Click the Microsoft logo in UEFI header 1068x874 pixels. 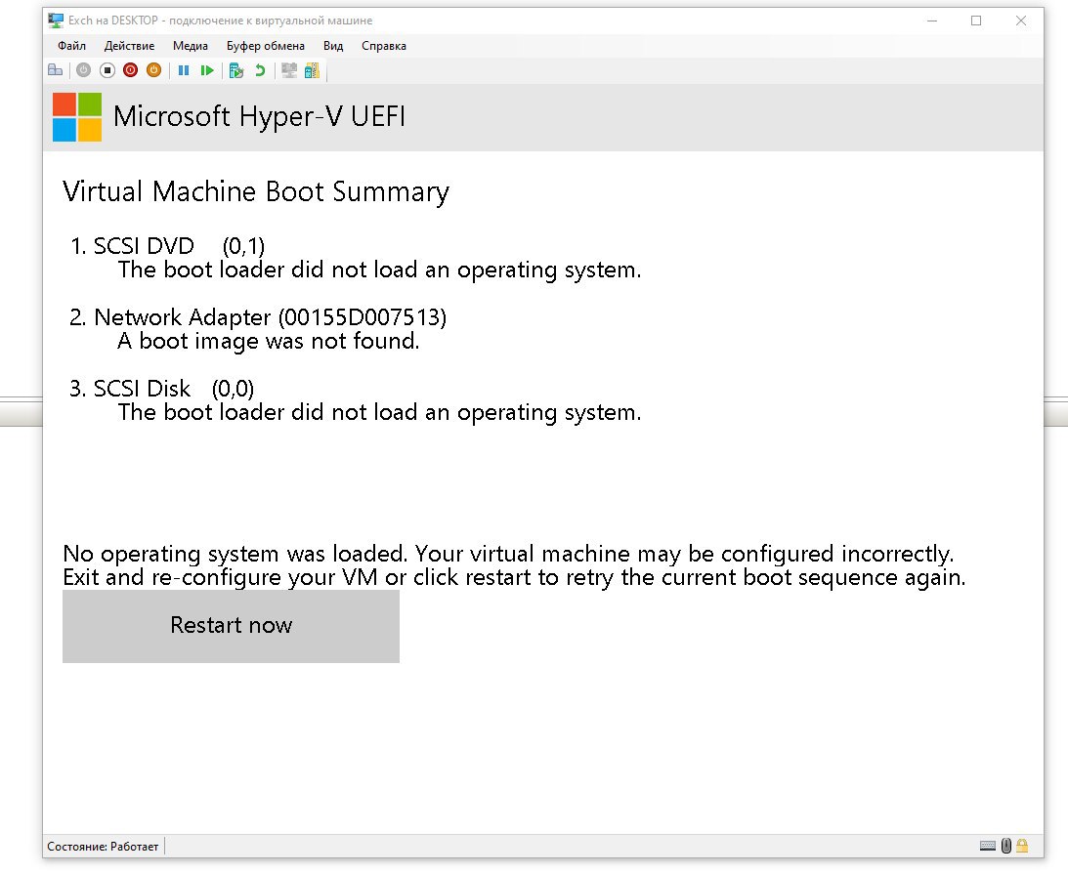pyautogui.click(x=77, y=117)
